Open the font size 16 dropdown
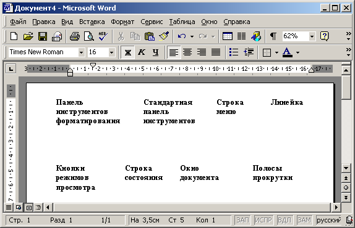The image size is (355, 228). (111, 52)
